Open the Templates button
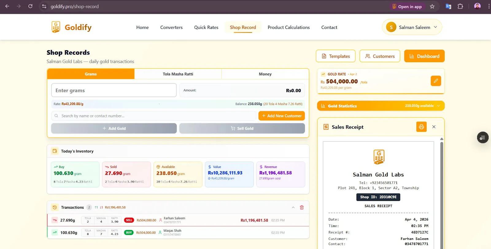This screenshot has width=491, height=249. click(336, 56)
